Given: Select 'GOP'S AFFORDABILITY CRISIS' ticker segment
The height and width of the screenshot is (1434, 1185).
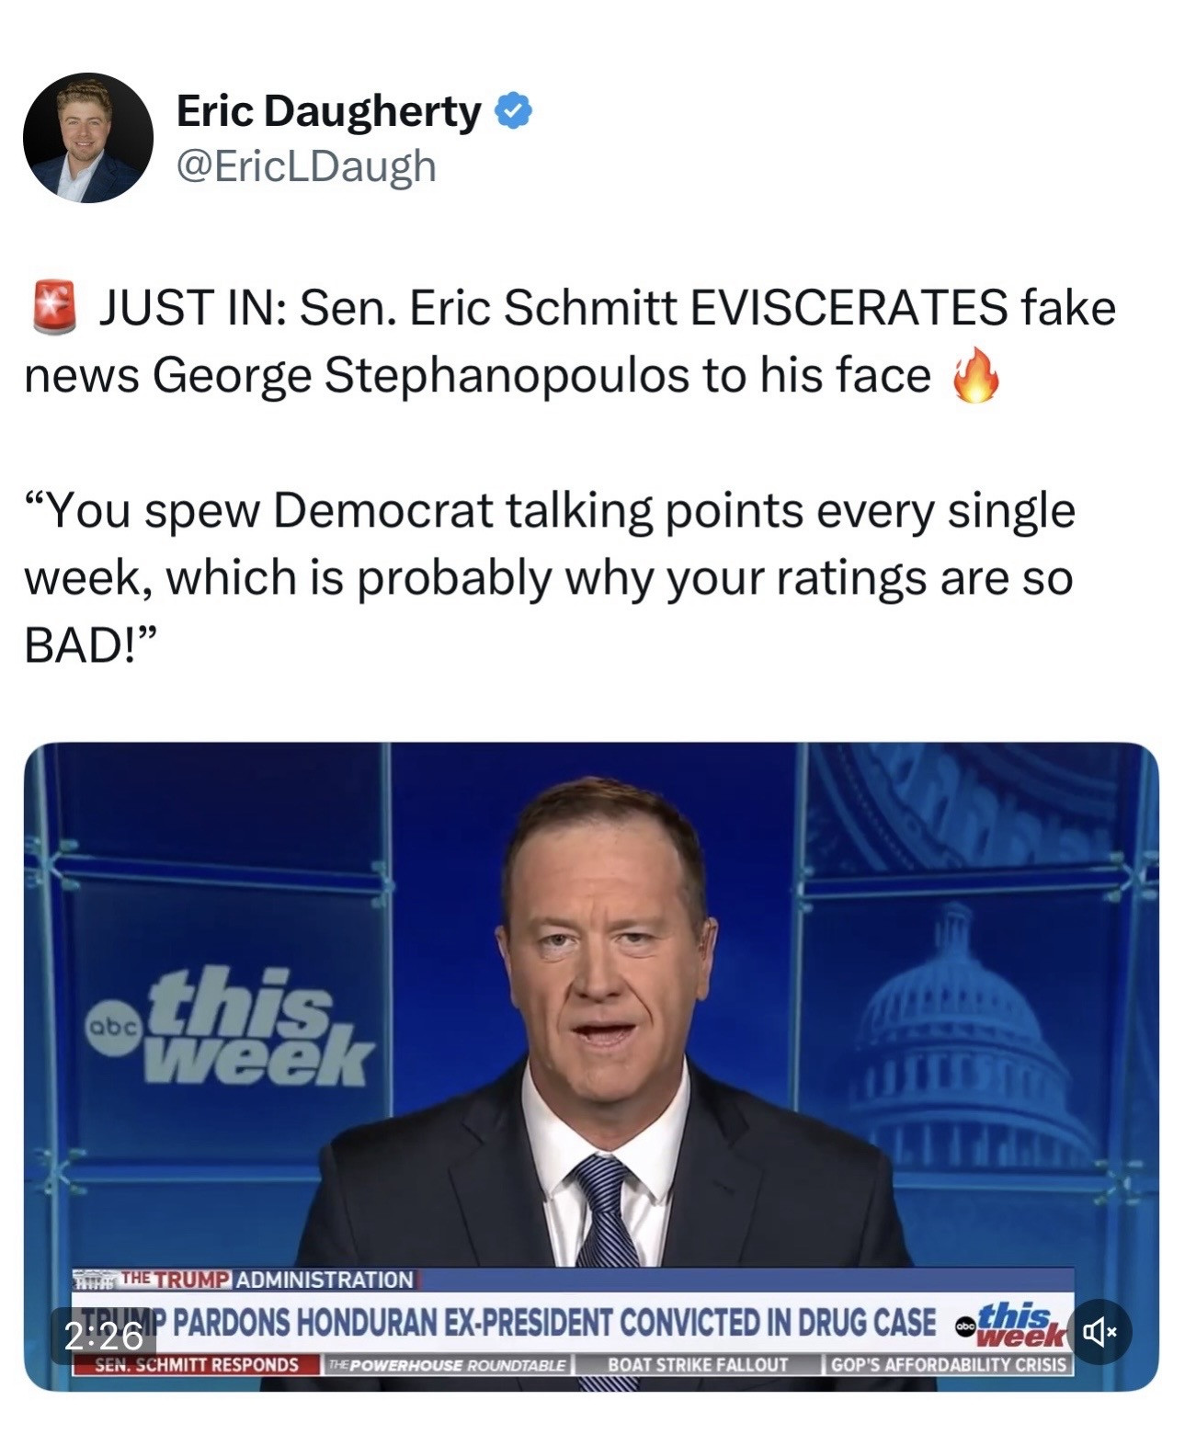Looking at the screenshot, I should click(x=949, y=1365).
